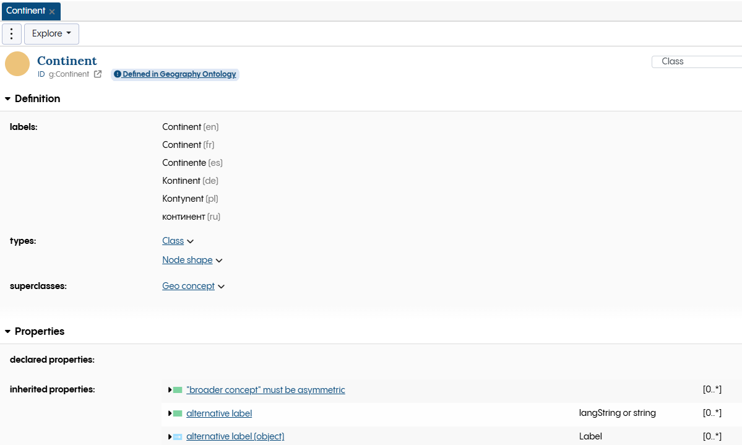Click the blue icon beside "alternative label (object)"
742x445 pixels.
click(178, 436)
